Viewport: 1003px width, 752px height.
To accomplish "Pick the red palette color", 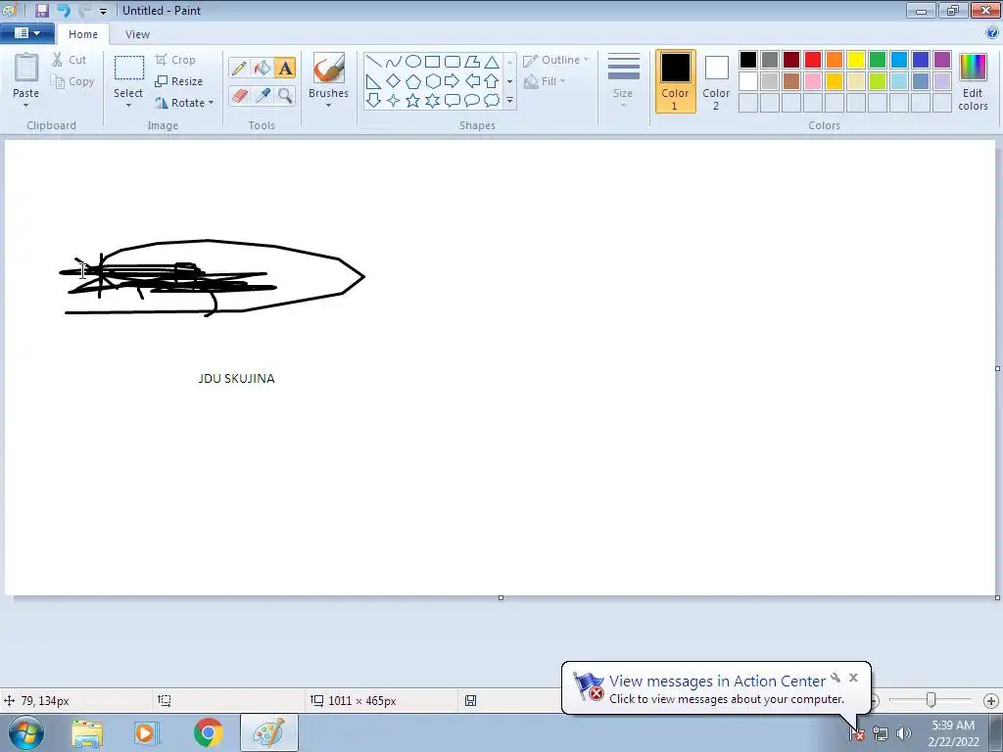I will 812,60.
